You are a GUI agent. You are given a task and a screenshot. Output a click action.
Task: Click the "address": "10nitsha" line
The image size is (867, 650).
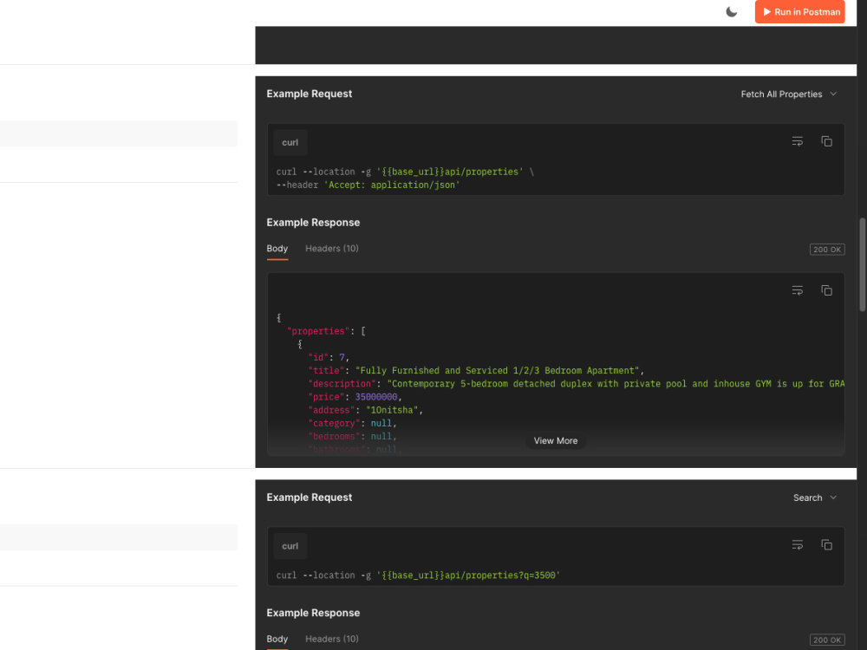[366, 410]
